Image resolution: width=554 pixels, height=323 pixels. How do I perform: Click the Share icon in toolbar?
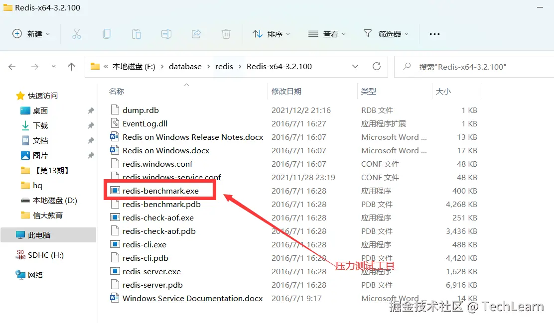pyautogui.click(x=196, y=34)
